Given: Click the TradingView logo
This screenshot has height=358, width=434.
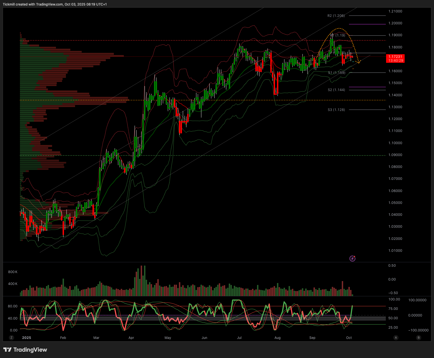Looking at the screenshot, I should tap(25, 350).
